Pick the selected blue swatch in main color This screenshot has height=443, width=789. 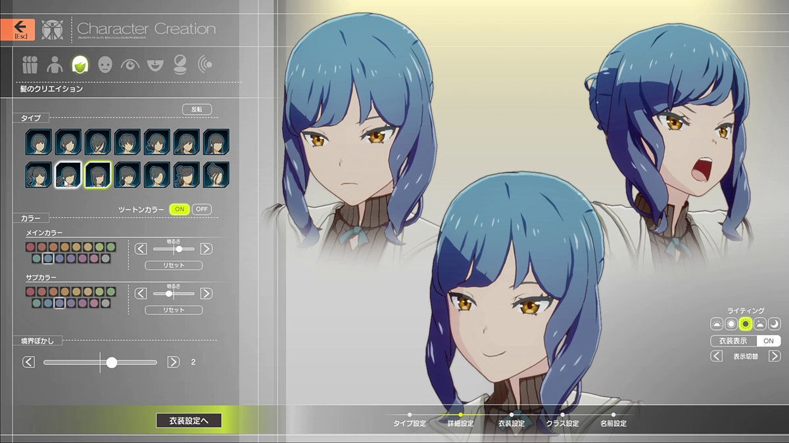(x=48, y=259)
